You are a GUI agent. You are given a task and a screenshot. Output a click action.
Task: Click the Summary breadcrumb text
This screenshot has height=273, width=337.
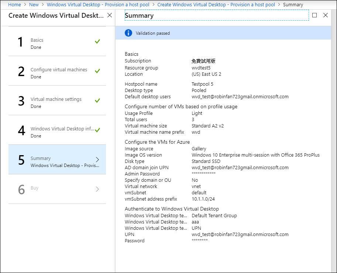(293, 4)
